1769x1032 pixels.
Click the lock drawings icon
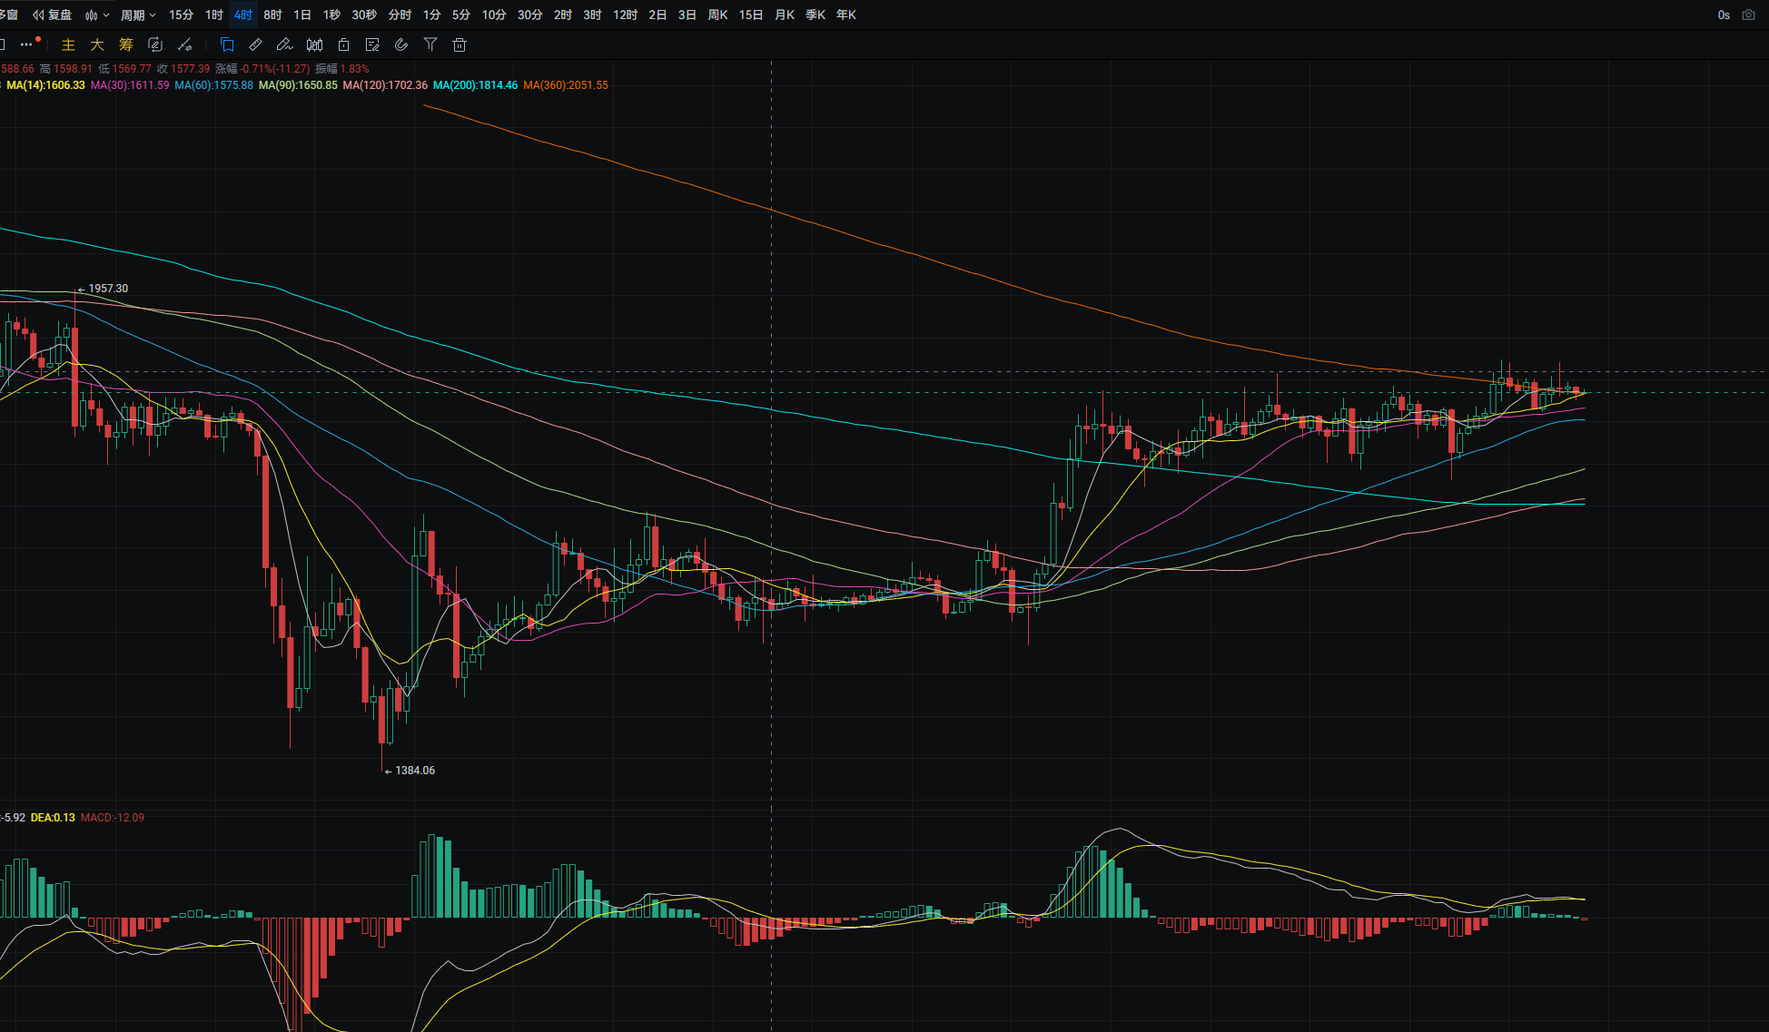click(x=343, y=44)
